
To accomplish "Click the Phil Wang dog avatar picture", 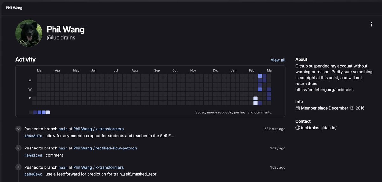I will 29,33.
